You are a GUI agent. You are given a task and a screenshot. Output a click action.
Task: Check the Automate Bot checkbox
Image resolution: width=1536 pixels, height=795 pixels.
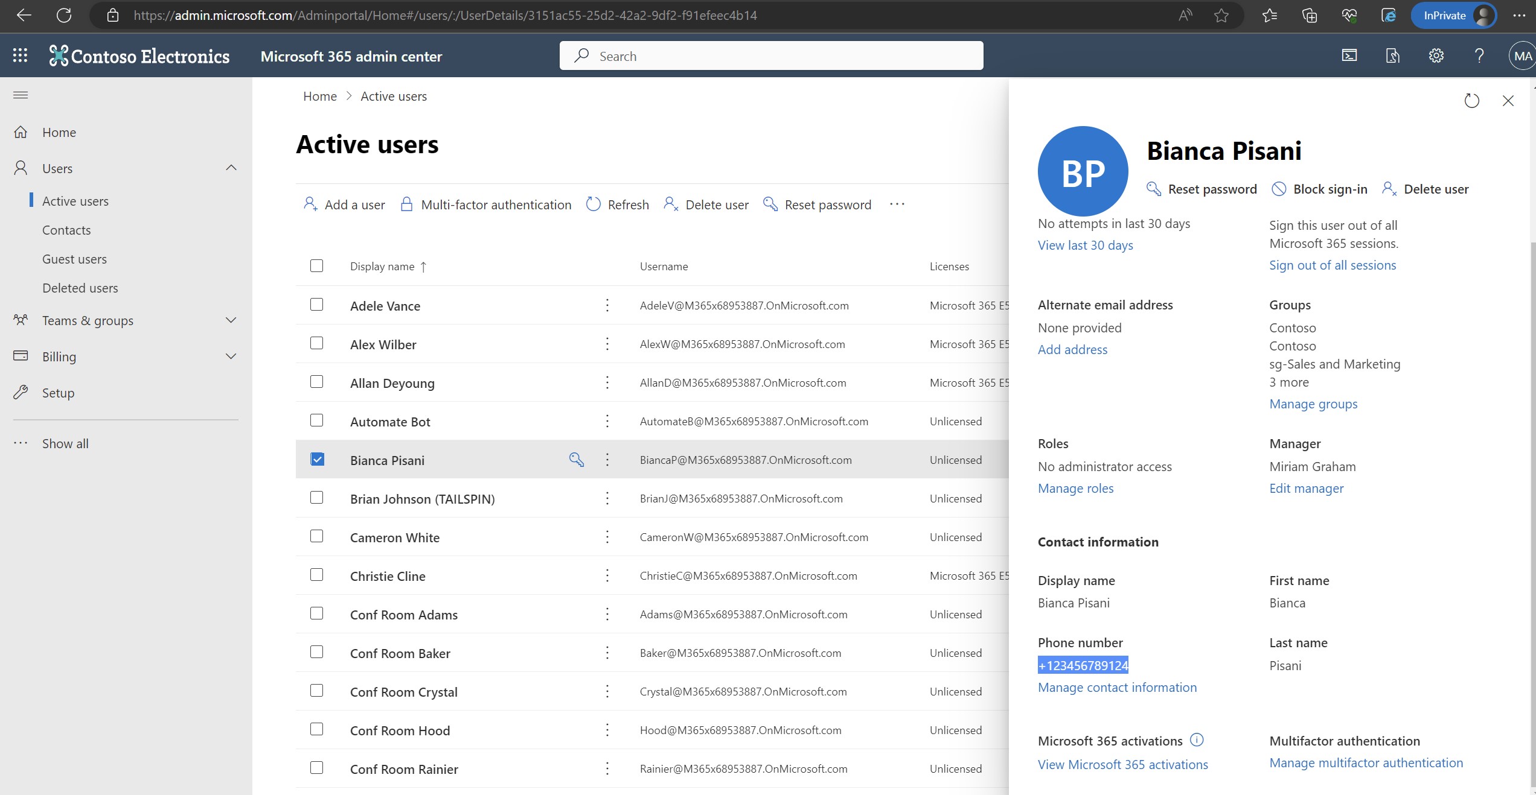point(316,420)
